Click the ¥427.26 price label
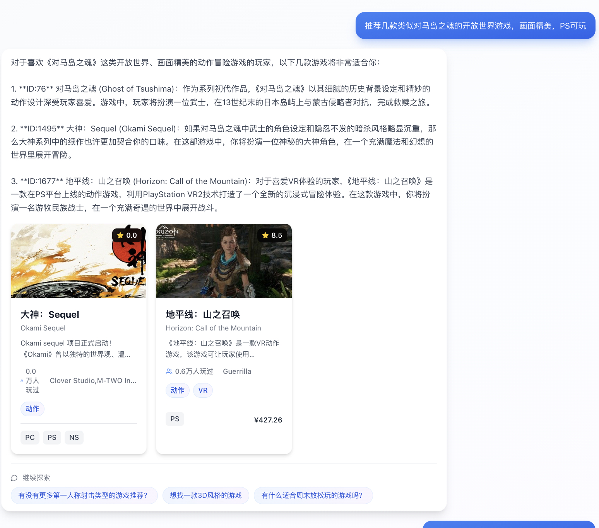This screenshot has height=528, width=599. [x=268, y=420]
